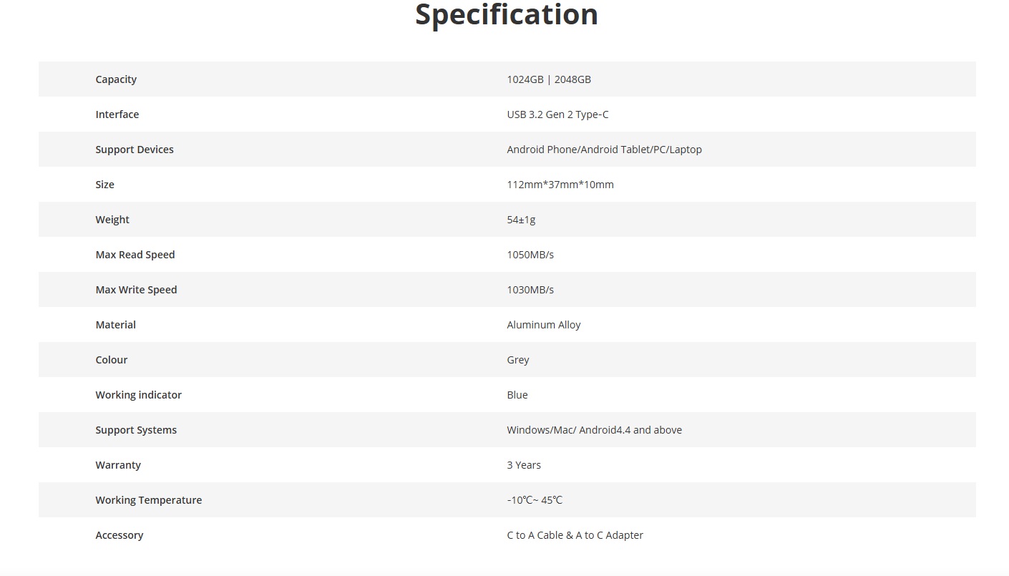Click the Weight row label
This screenshot has width=1009, height=576.
pyautogui.click(x=112, y=220)
